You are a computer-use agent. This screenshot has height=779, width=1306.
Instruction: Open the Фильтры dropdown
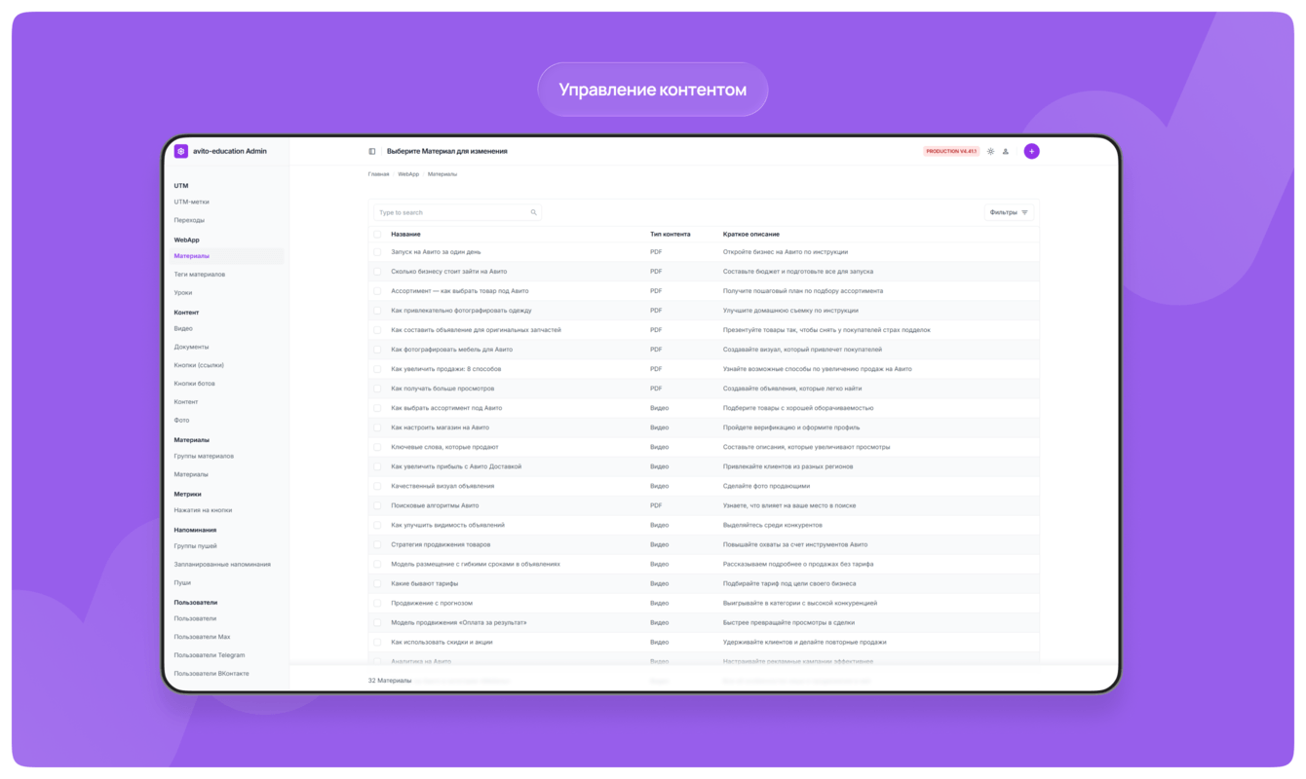pyautogui.click(x=1009, y=212)
